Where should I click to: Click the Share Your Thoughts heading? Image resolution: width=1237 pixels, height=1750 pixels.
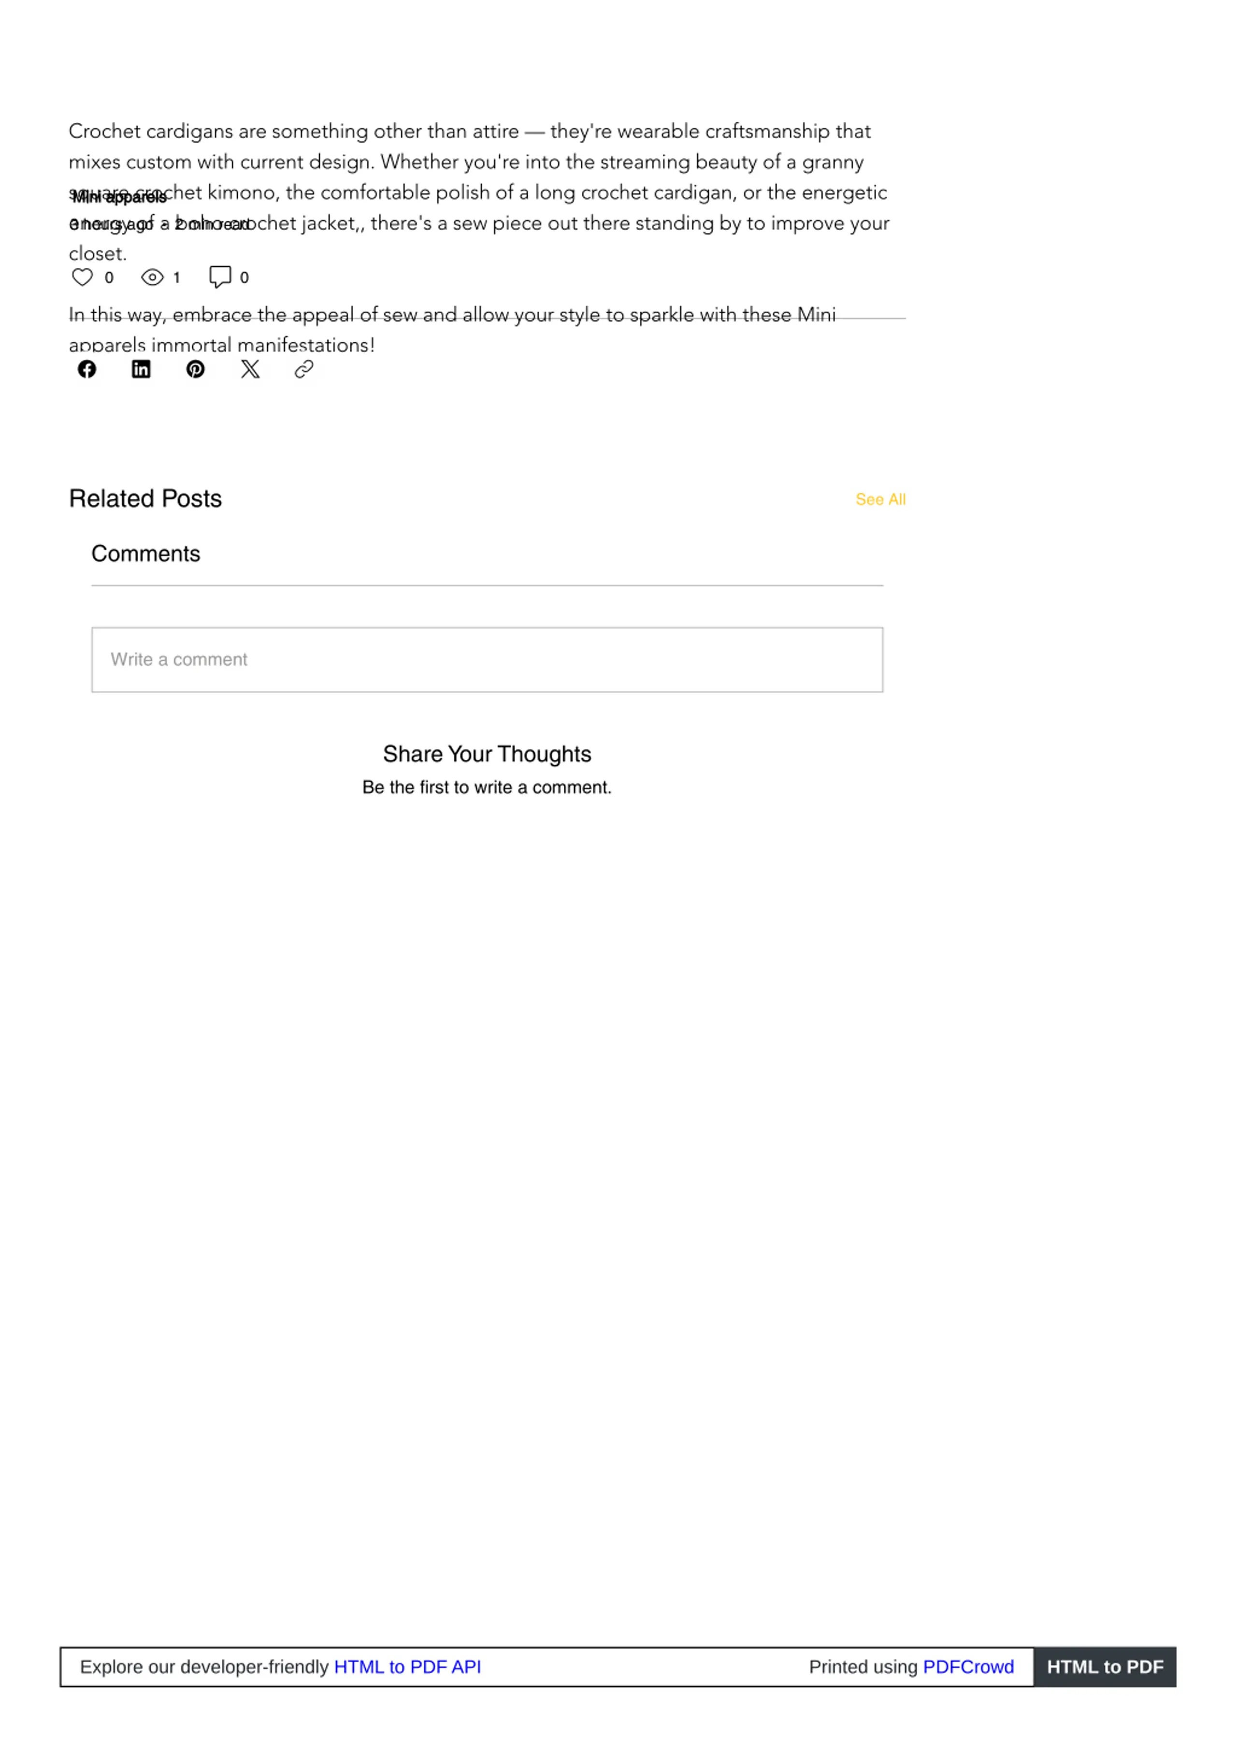(487, 754)
